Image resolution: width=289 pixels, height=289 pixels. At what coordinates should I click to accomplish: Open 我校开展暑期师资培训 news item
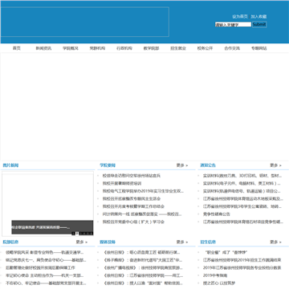tap(122, 184)
